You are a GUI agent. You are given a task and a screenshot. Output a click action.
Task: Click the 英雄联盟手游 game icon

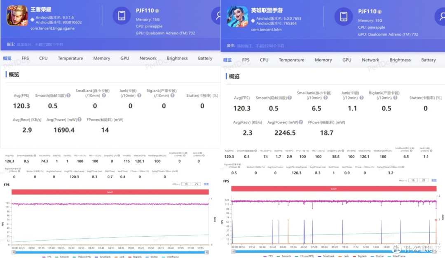(237, 17)
